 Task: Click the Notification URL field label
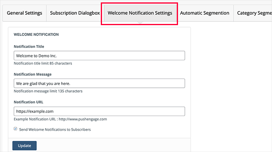tap(28, 102)
